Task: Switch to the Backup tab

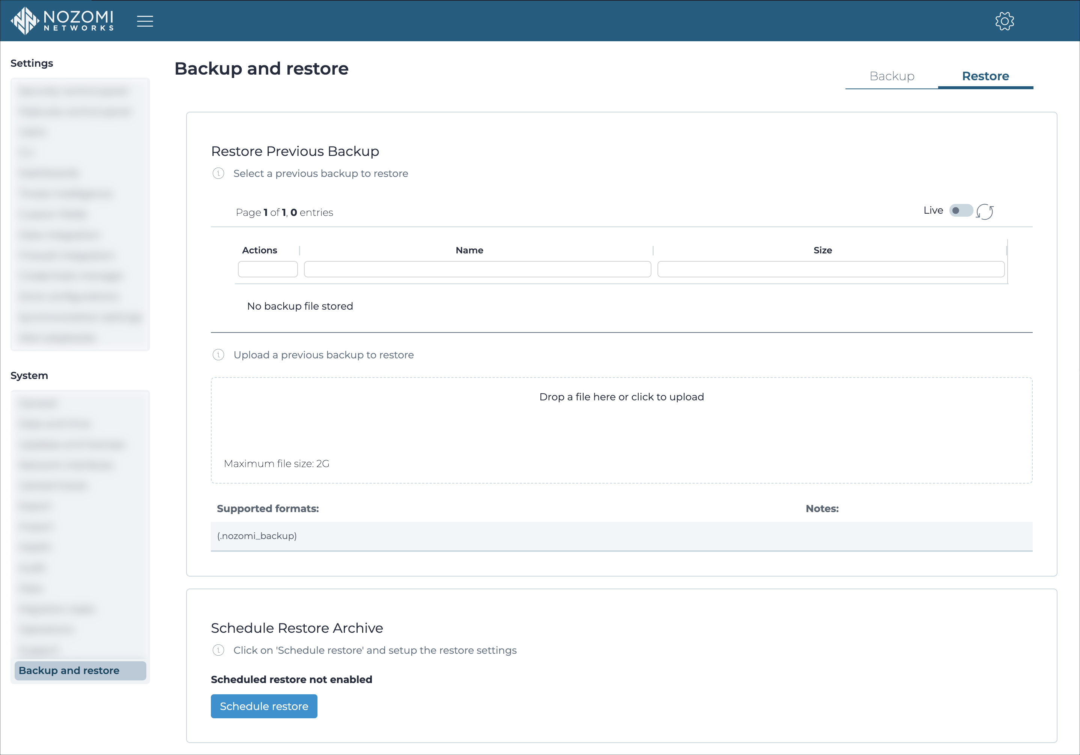Action: [x=891, y=75]
